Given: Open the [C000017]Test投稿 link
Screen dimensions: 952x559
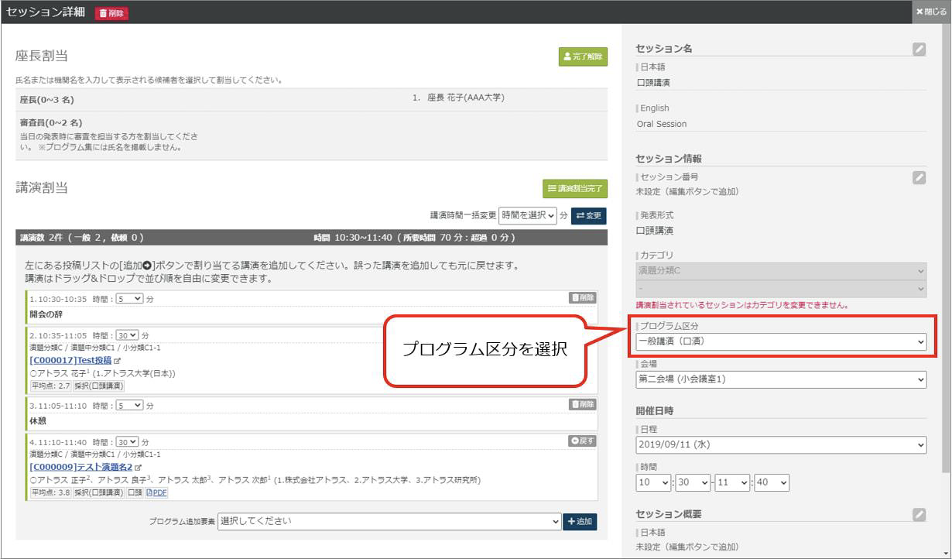Looking at the screenshot, I should [70, 360].
